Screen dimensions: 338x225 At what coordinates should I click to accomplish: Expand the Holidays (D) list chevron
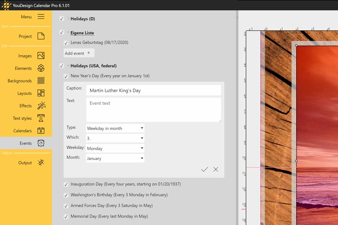click(68, 19)
